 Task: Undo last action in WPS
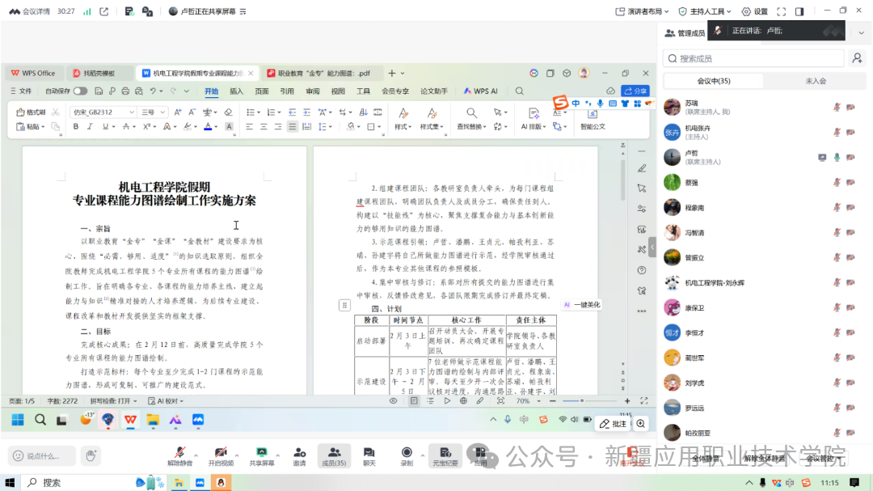pyautogui.click(x=153, y=91)
